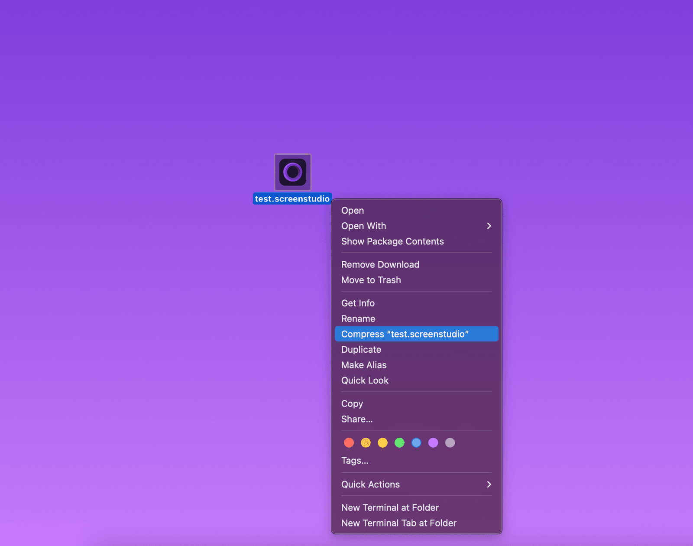Choose Open from context menu
Viewport: 693px width, 546px height.
[353, 211]
